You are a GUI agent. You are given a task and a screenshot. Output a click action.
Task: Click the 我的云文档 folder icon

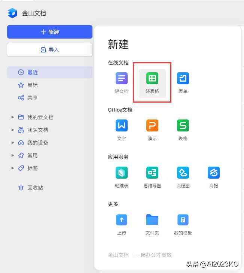tap(21, 117)
